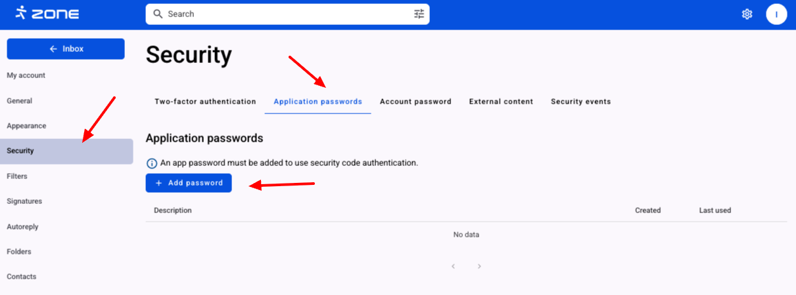Click the search magnifier icon
The image size is (796, 295).
(x=158, y=14)
